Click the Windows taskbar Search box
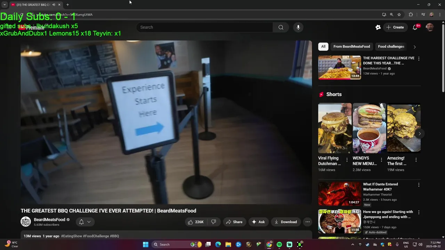Screen dimensions: 445x250 point(177,244)
